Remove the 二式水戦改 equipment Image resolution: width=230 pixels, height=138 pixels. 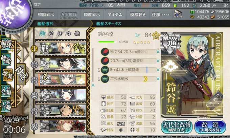(x=158, y=79)
